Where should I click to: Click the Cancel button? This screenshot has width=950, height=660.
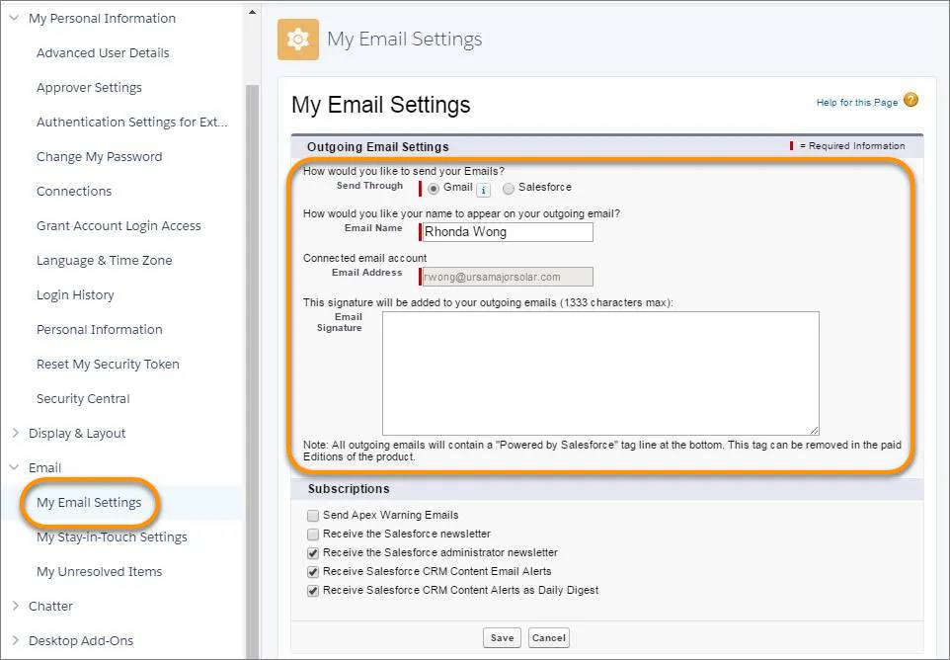tap(549, 637)
